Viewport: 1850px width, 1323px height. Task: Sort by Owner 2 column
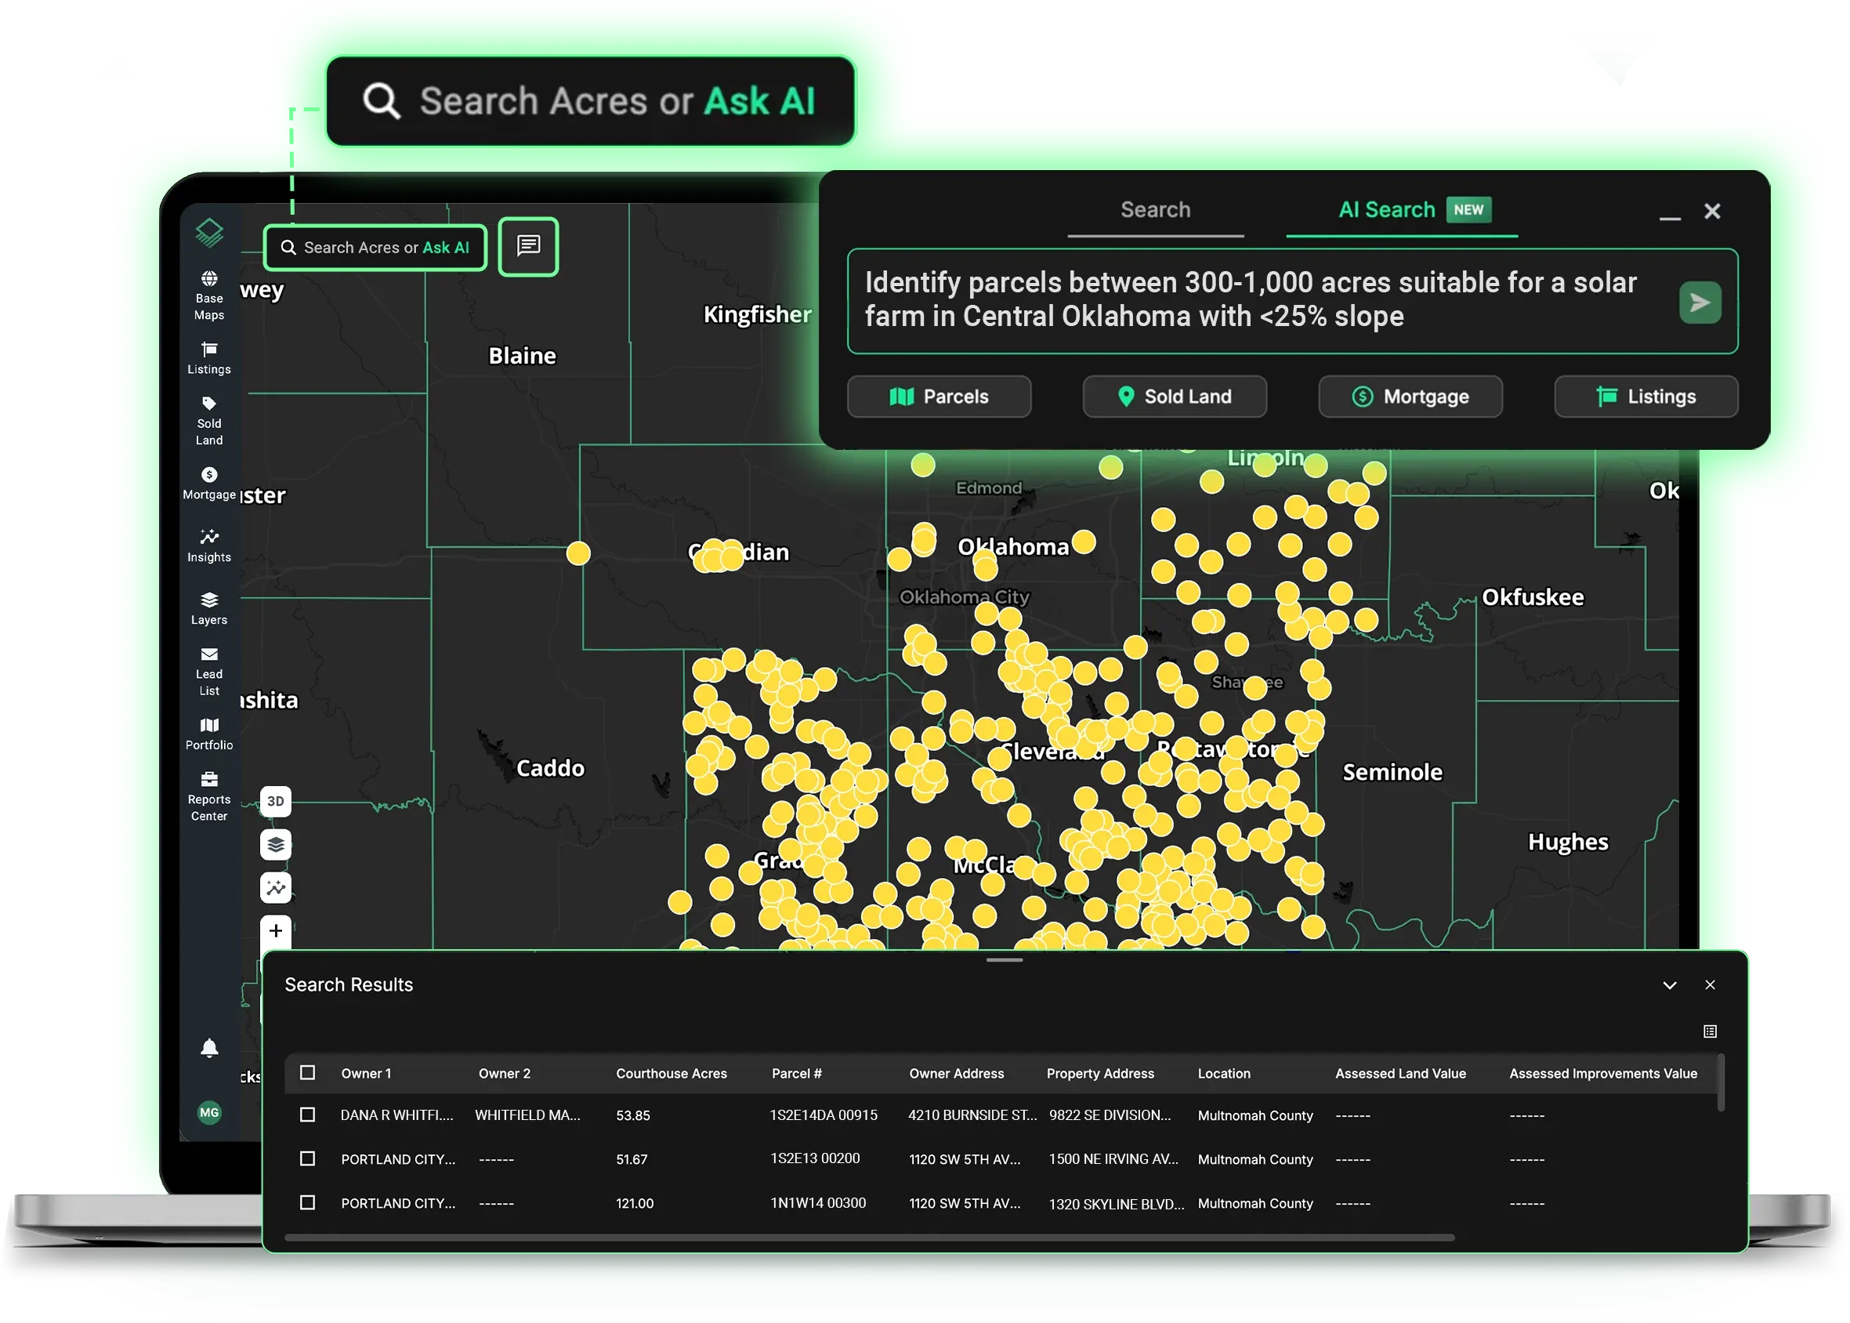[x=504, y=1074]
